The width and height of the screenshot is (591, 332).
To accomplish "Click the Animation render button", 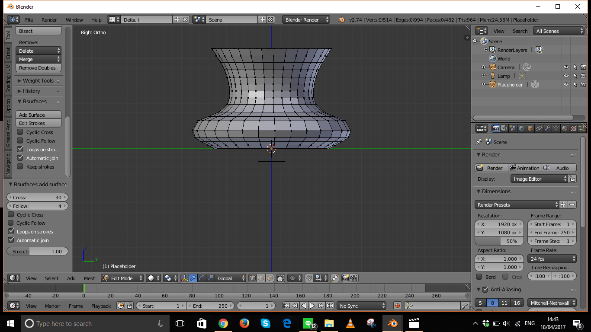I will point(525,168).
